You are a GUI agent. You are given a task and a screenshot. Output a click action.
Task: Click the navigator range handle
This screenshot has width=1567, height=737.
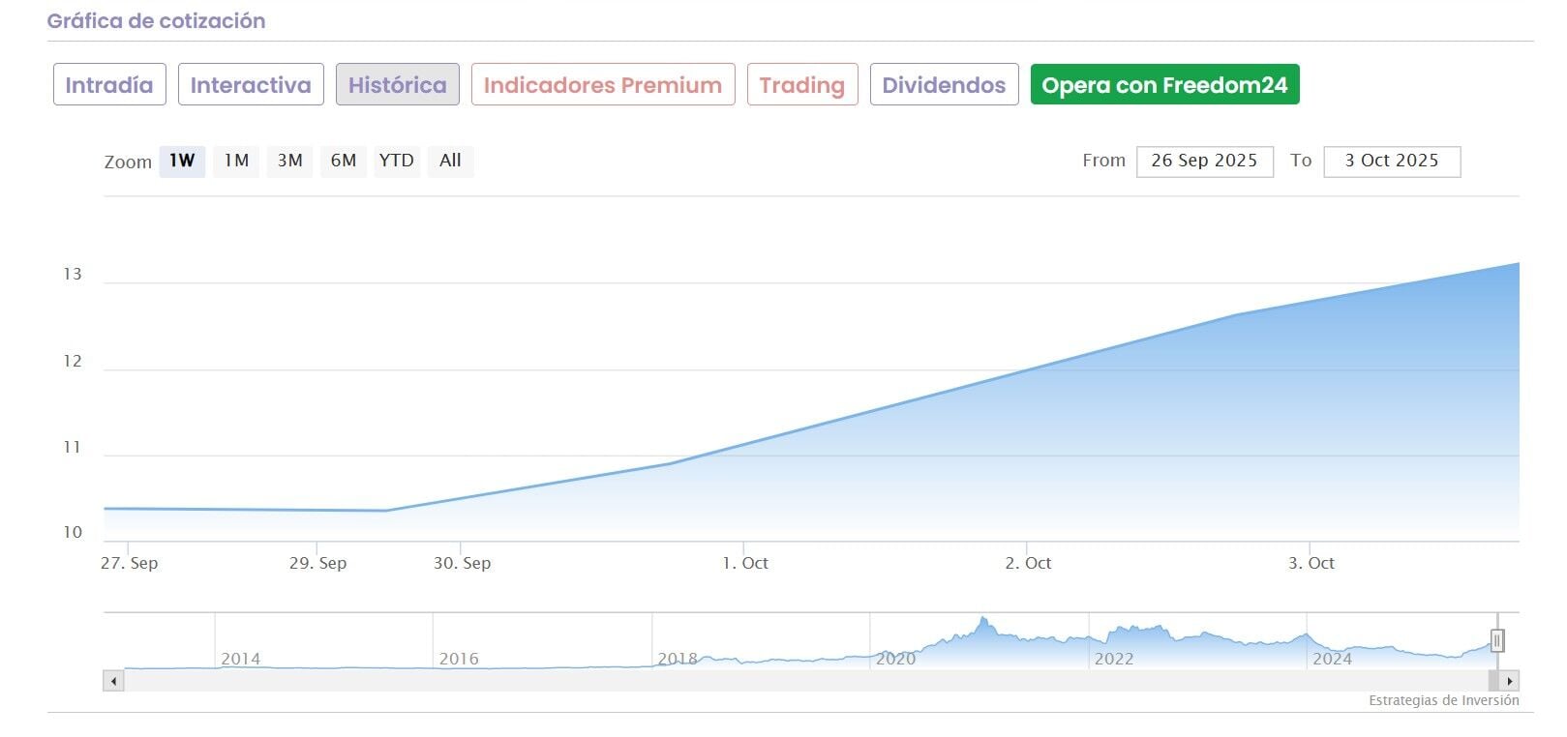pos(1496,640)
